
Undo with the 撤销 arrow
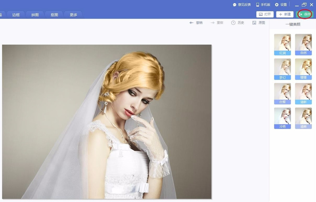pos(196,23)
